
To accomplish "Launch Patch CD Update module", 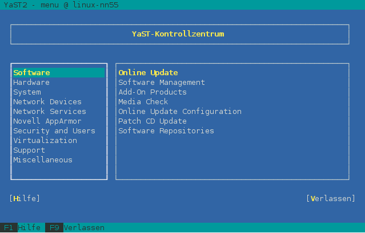I will point(153,121).
